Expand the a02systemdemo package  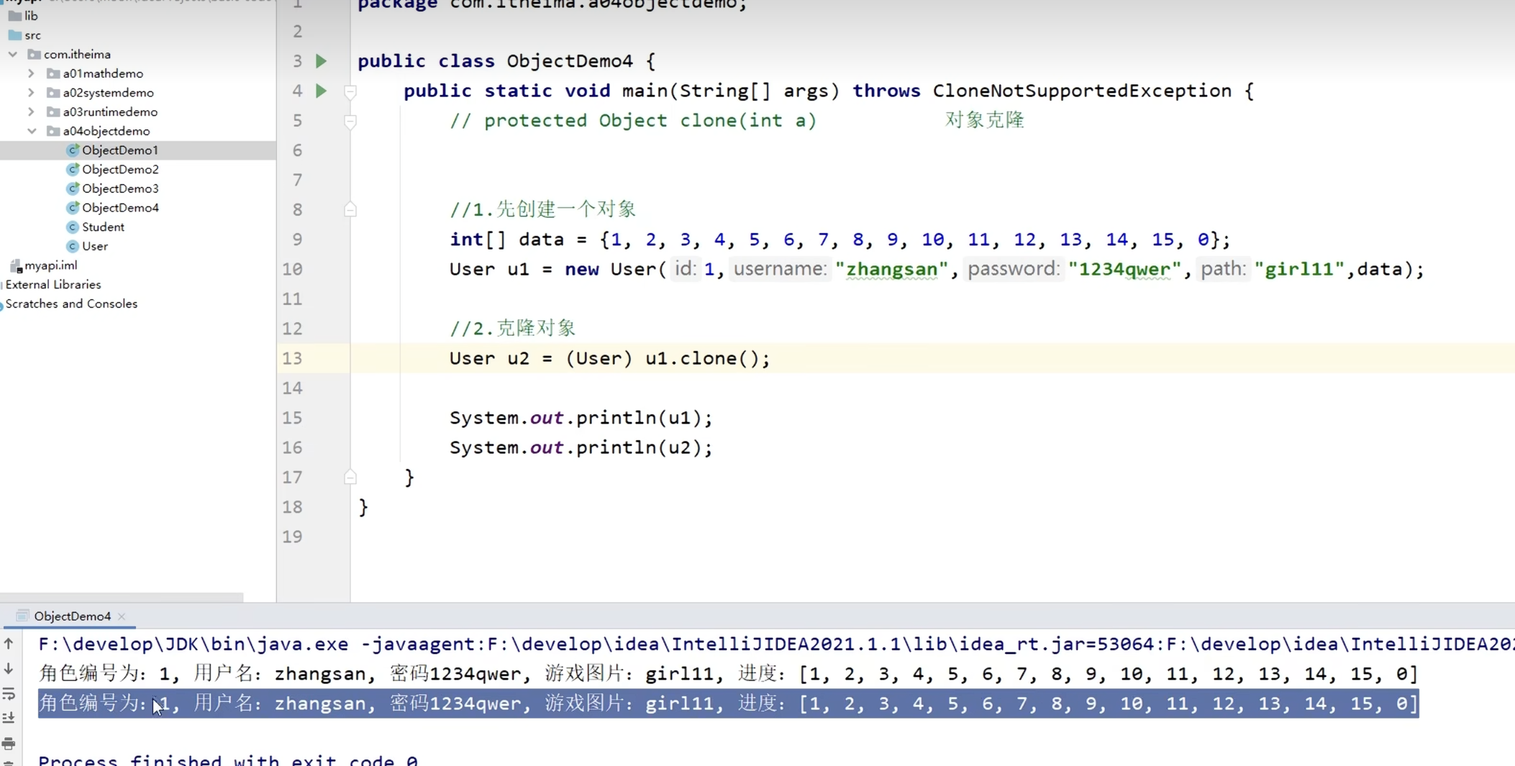click(31, 93)
